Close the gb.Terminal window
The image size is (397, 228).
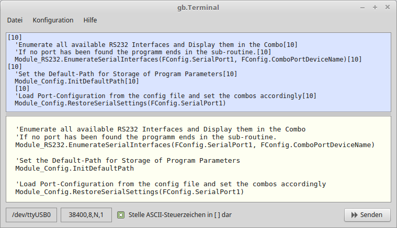[386, 7]
